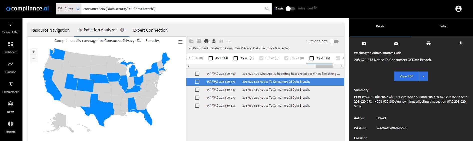Open the Filter options icon

60,9
